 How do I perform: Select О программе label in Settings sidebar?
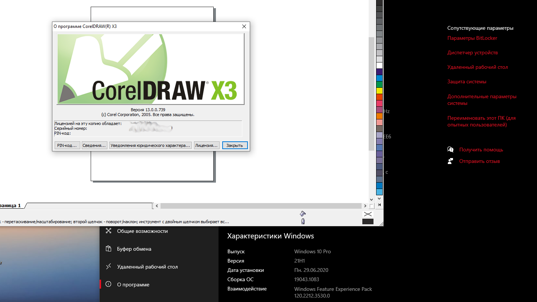pos(133,285)
